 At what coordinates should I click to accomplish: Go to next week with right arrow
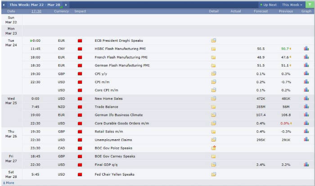click(66, 4)
